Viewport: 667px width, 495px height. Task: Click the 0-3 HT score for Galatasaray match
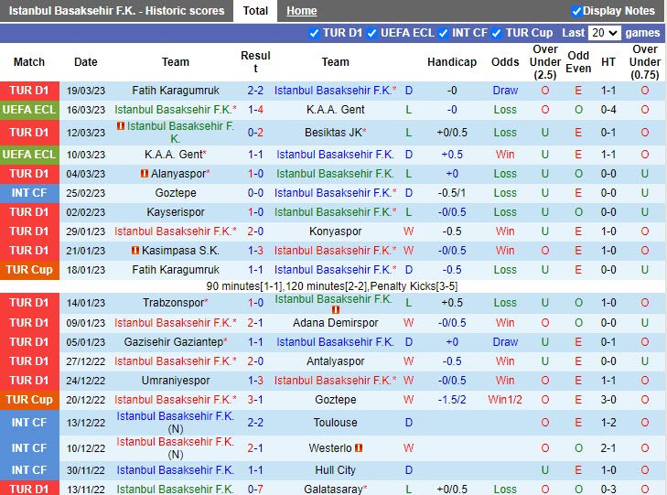608,489
